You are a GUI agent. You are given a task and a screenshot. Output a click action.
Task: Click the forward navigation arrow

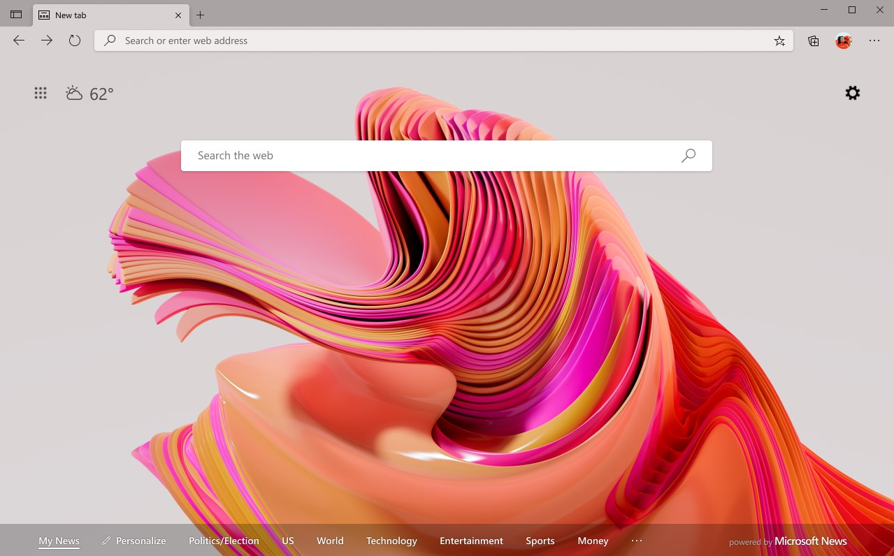coord(47,41)
